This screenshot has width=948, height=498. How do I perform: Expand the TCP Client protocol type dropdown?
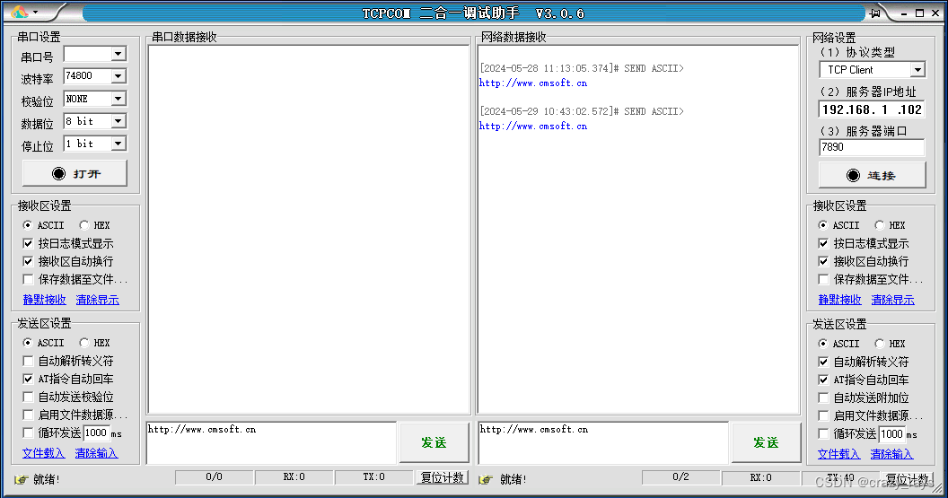coord(917,69)
